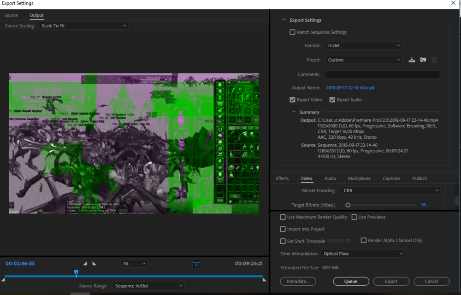Screen dimensions: 461x295
Task: Switch to the Source tab
Action: (x=11, y=15)
